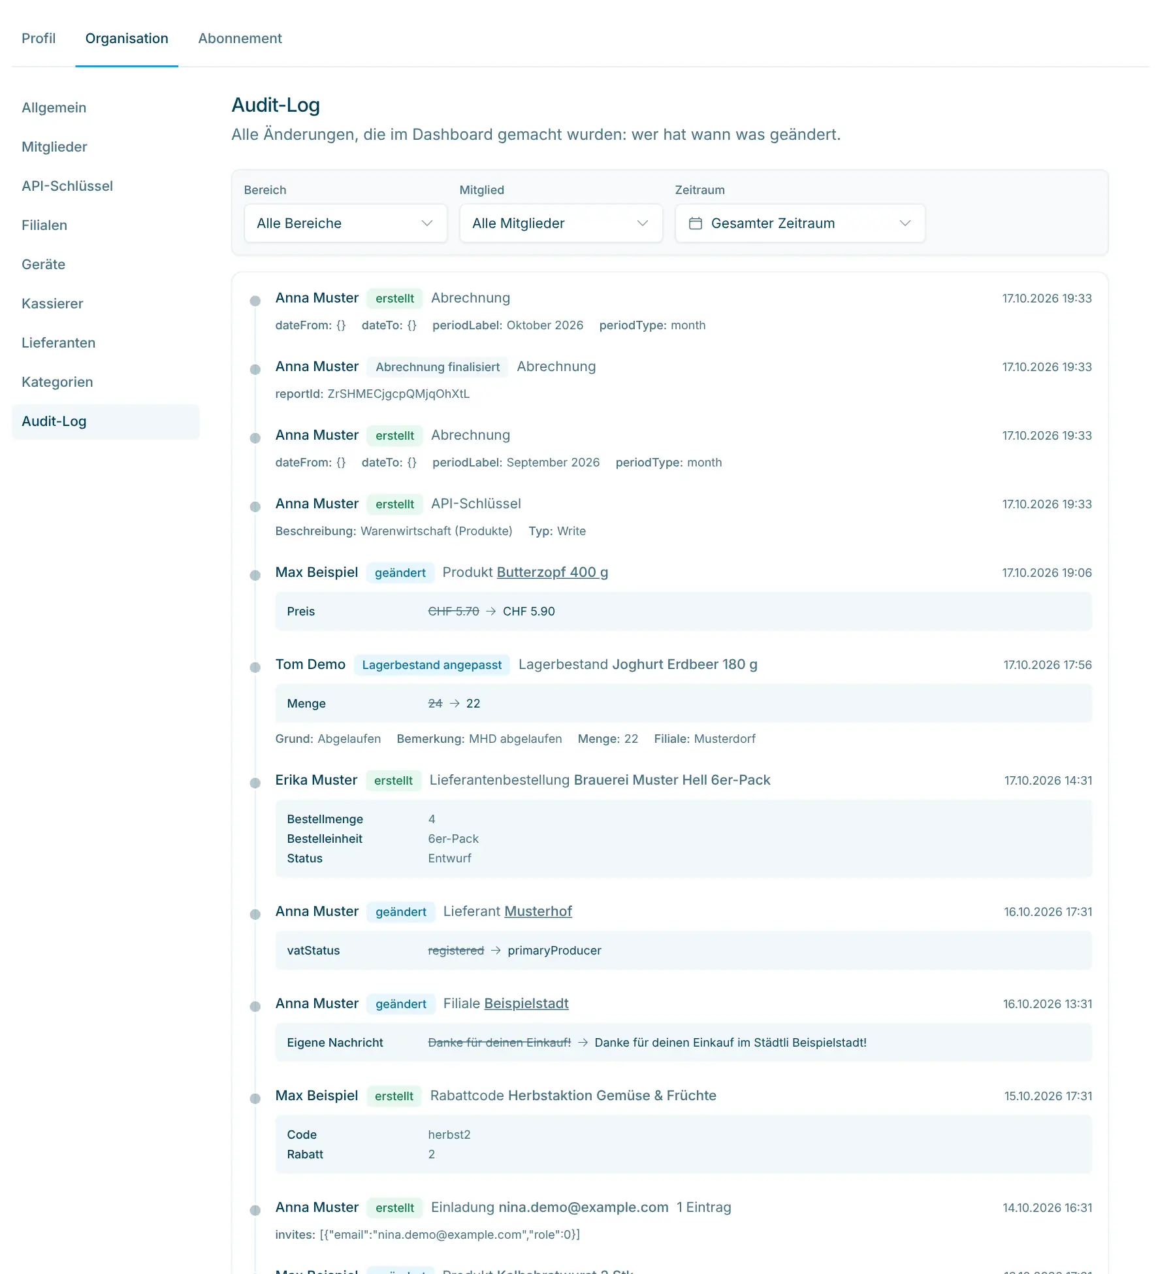This screenshot has width=1173, height=1274.
Task: Click 'primaryProducer' vatStatus value
Action: coord(554,951)
